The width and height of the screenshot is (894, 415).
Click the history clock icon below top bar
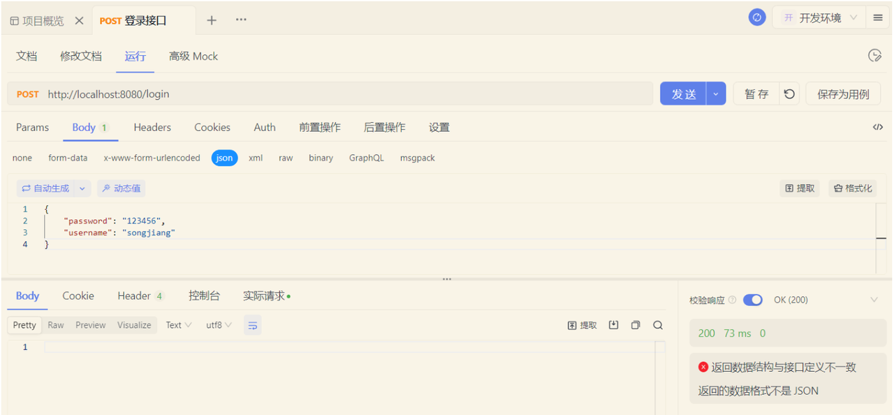(x=874, y=56)
